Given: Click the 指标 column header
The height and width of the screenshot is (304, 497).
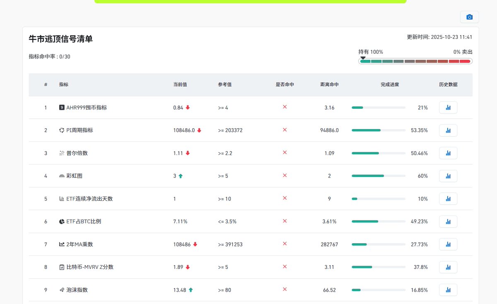Looking at the screenshot, I should tap(64, 84).
